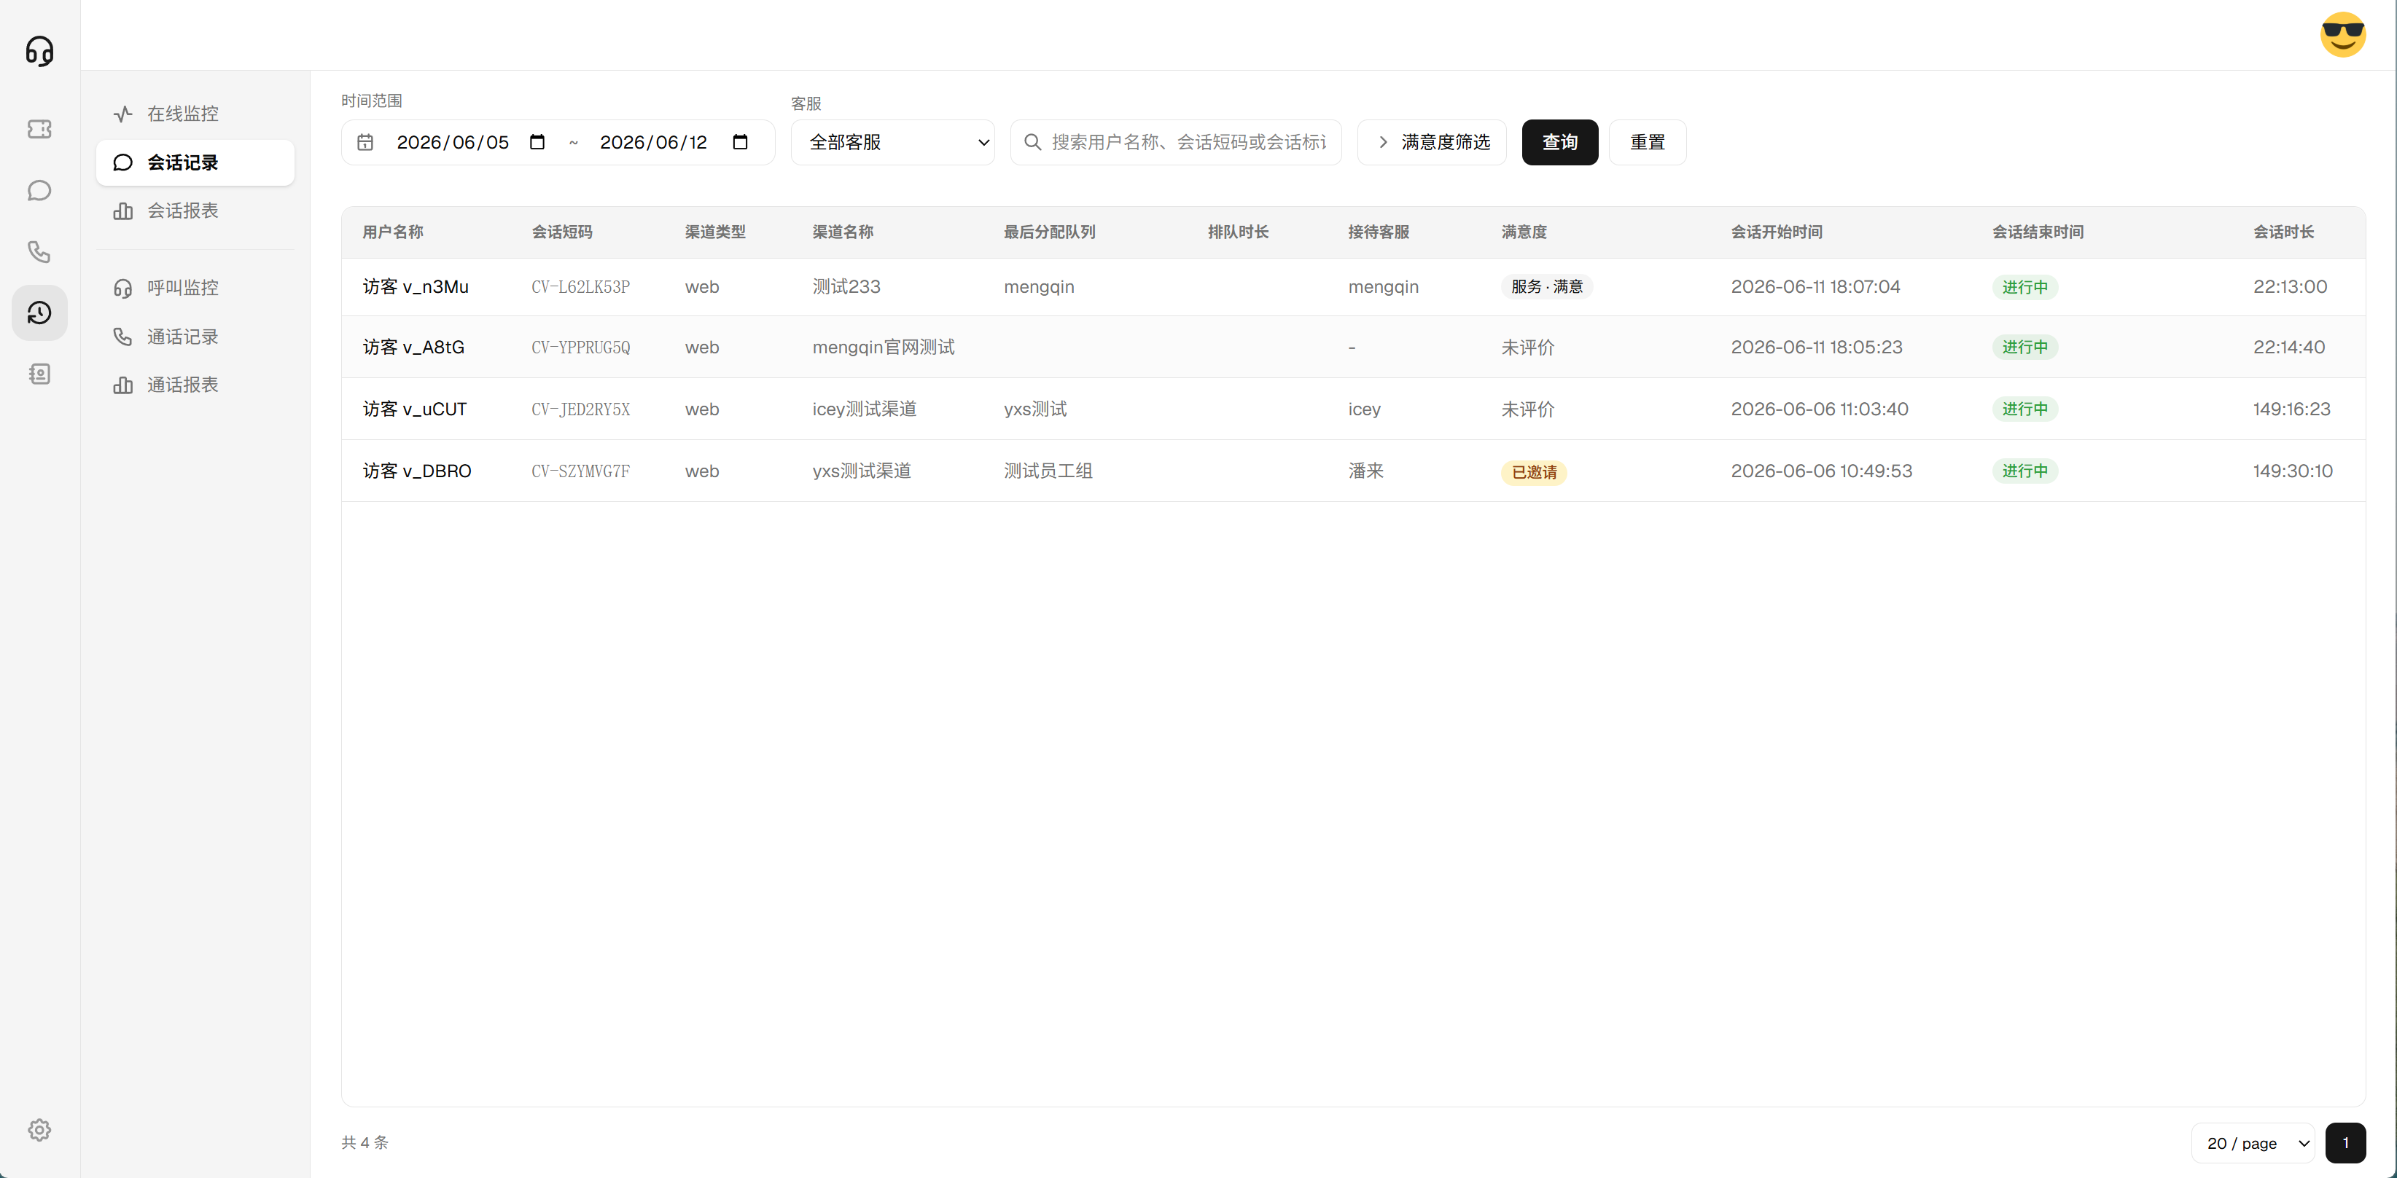Select the history clock icon in left rail
Viewport: 2397px width, 1178px height.
[x=39, y=313]
